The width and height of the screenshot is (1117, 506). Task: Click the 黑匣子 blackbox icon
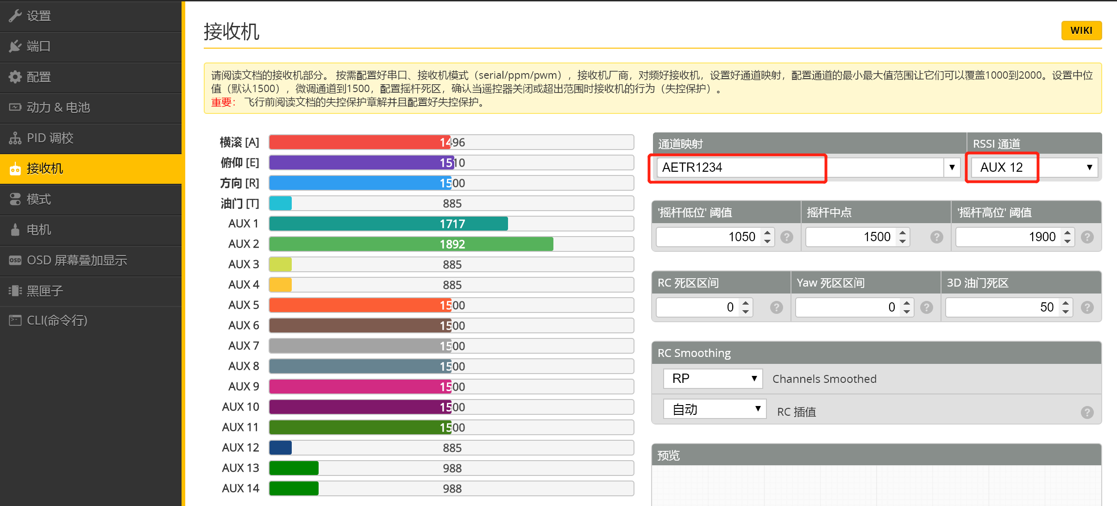click(15, 291)
